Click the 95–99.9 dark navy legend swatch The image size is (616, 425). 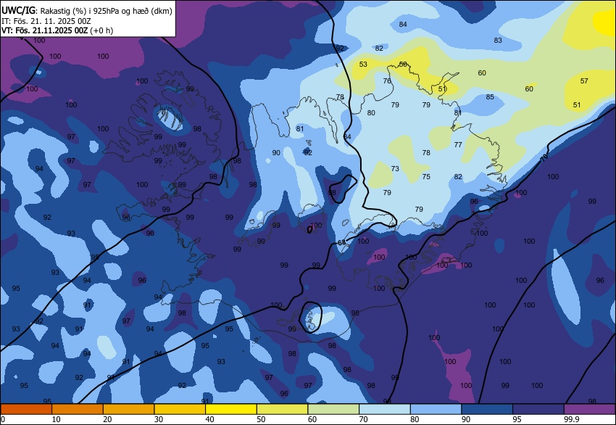point(538,409)
